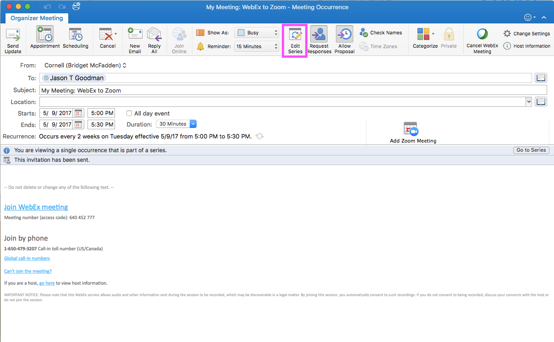
Task: Click the Subject field
Action: click(x=293, y=90)
